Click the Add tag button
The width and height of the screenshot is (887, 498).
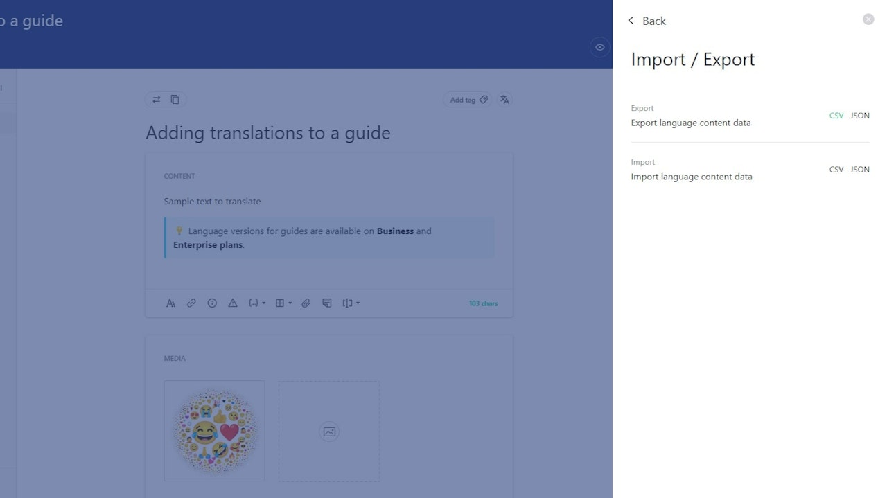(466, 99)
